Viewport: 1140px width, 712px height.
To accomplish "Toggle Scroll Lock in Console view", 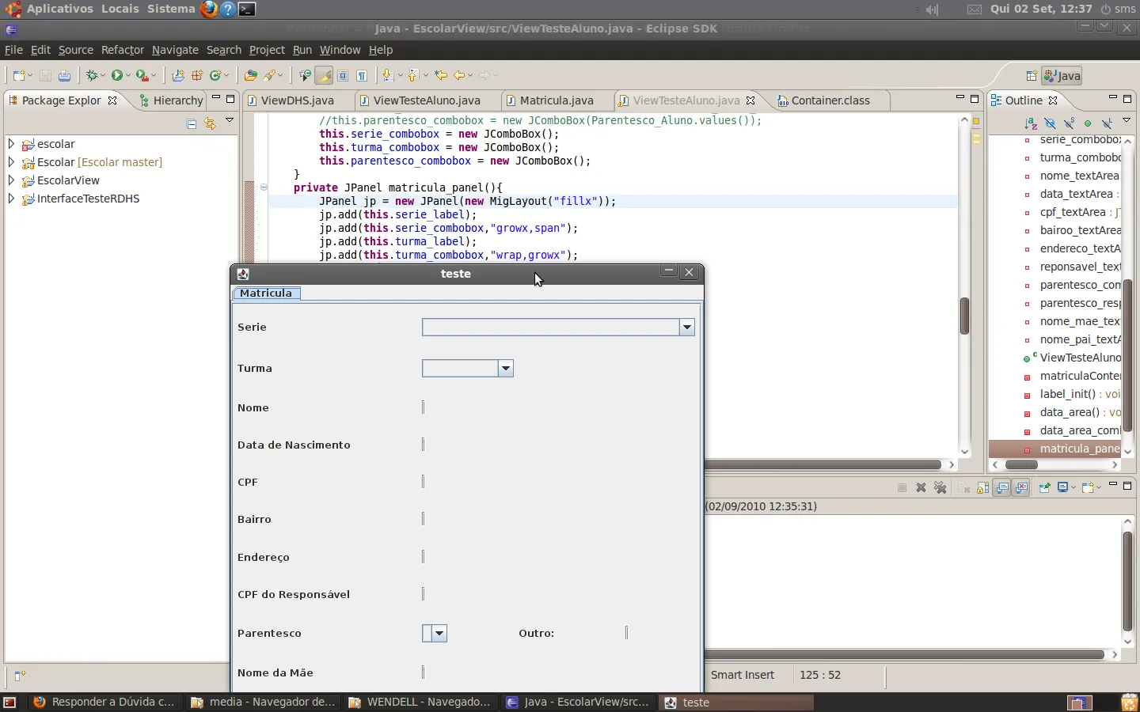I will pyautogui.click(x=982, y=488).
